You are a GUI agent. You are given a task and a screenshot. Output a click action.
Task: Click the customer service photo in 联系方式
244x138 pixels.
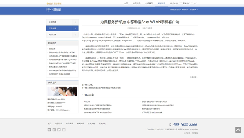62,91
